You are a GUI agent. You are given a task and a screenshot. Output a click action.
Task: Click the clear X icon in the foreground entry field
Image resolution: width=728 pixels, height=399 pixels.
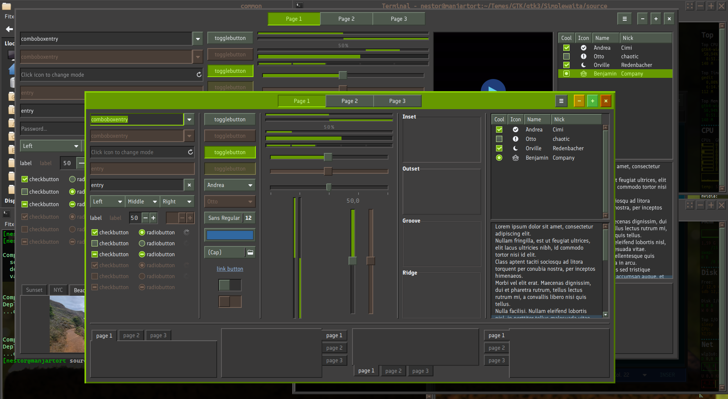[189, 185]
